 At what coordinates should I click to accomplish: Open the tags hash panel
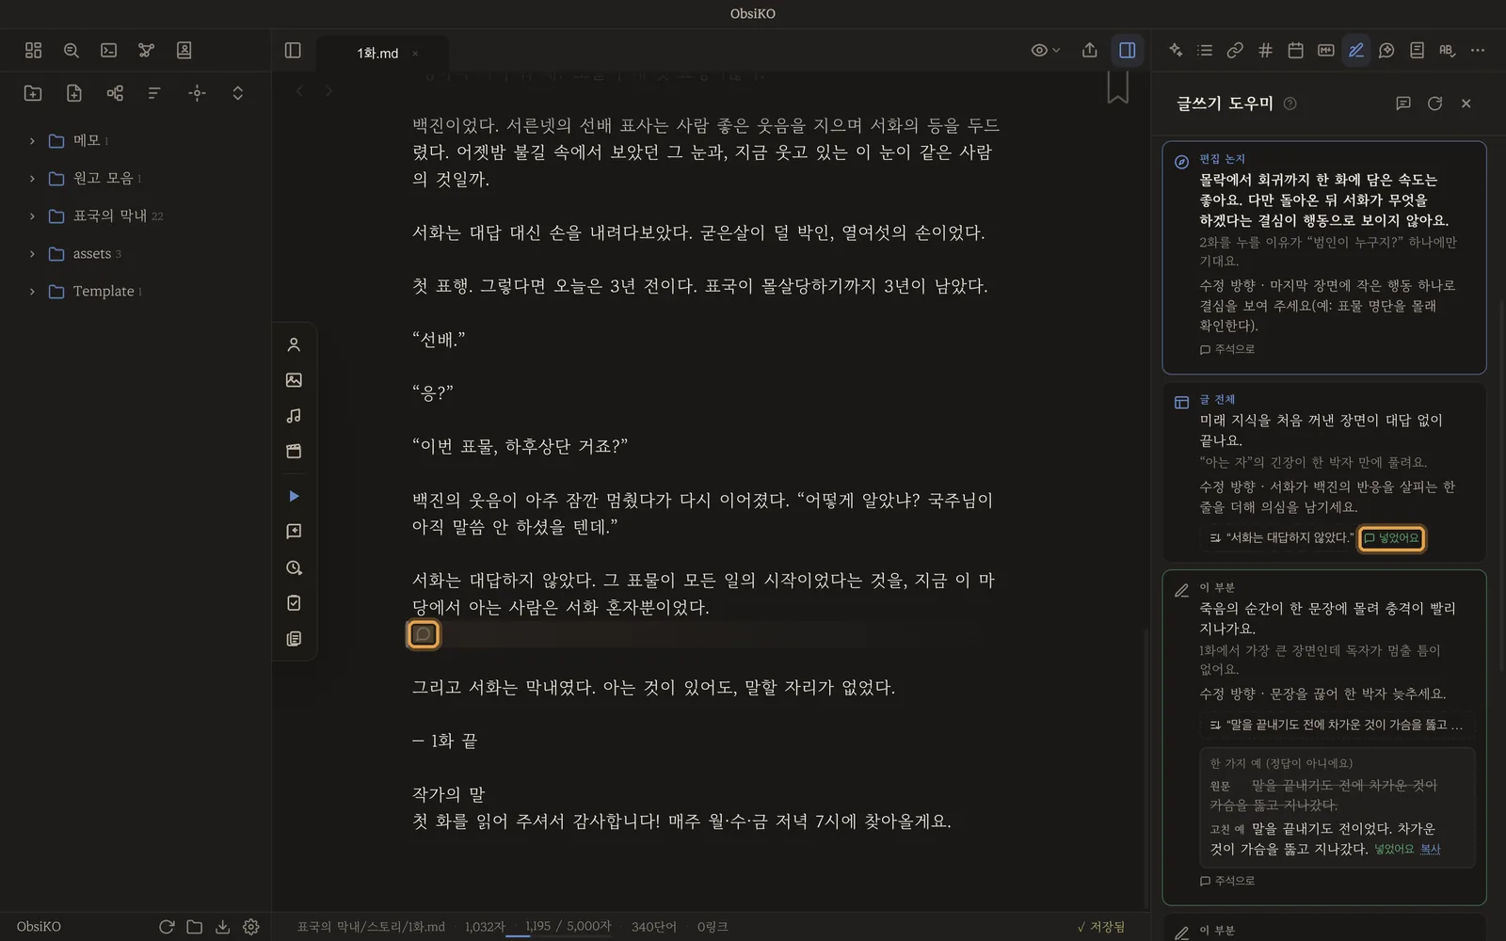(1265, 50)
